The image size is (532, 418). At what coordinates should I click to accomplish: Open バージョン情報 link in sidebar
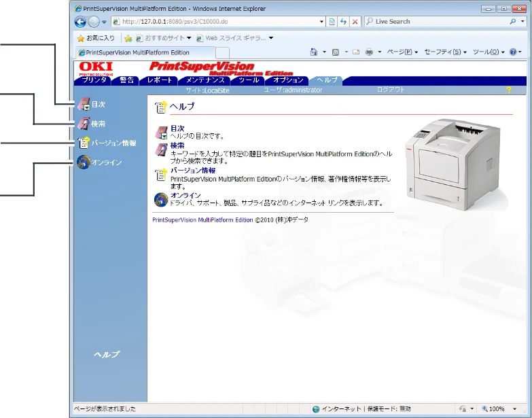pos(113,143)
